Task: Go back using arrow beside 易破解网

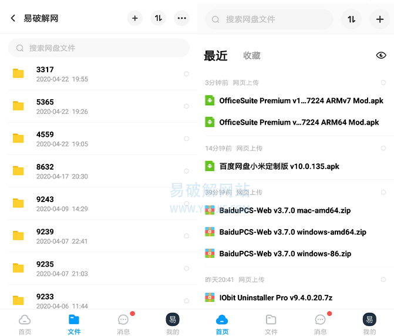Action: point(13,18)
